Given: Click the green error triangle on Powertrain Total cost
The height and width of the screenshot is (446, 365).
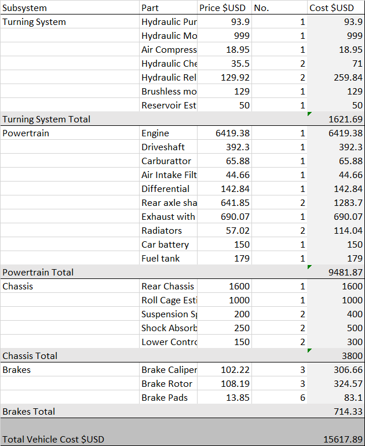Looking at the screenshot, I should 310,267.
